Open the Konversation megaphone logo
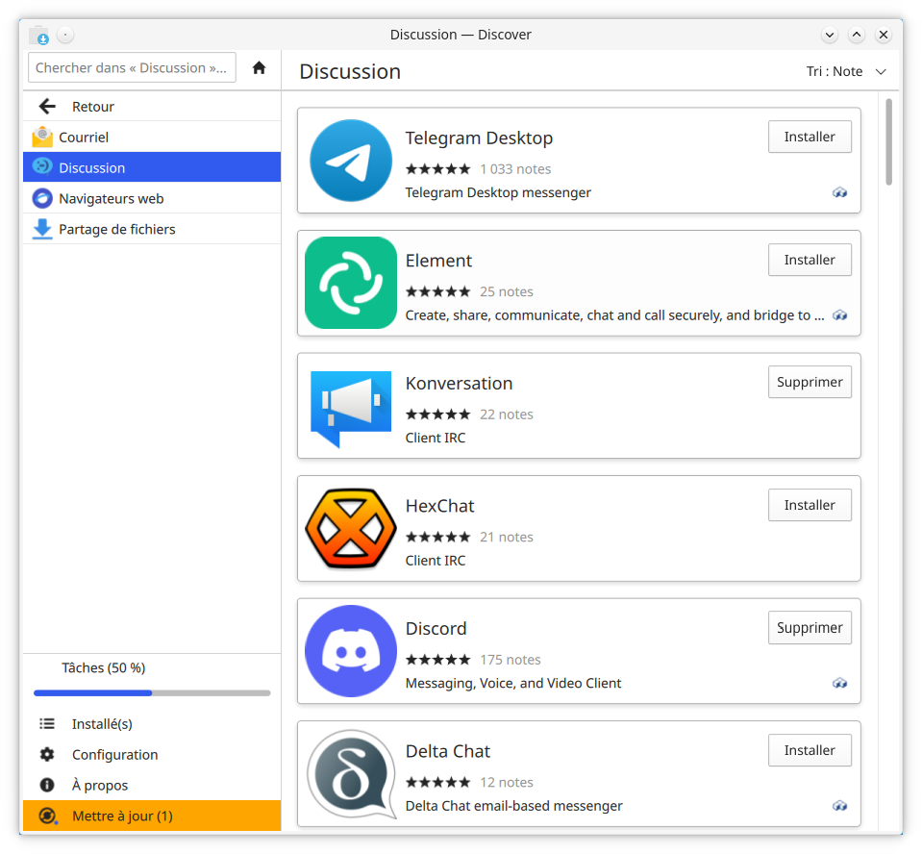 coord(351,408)
